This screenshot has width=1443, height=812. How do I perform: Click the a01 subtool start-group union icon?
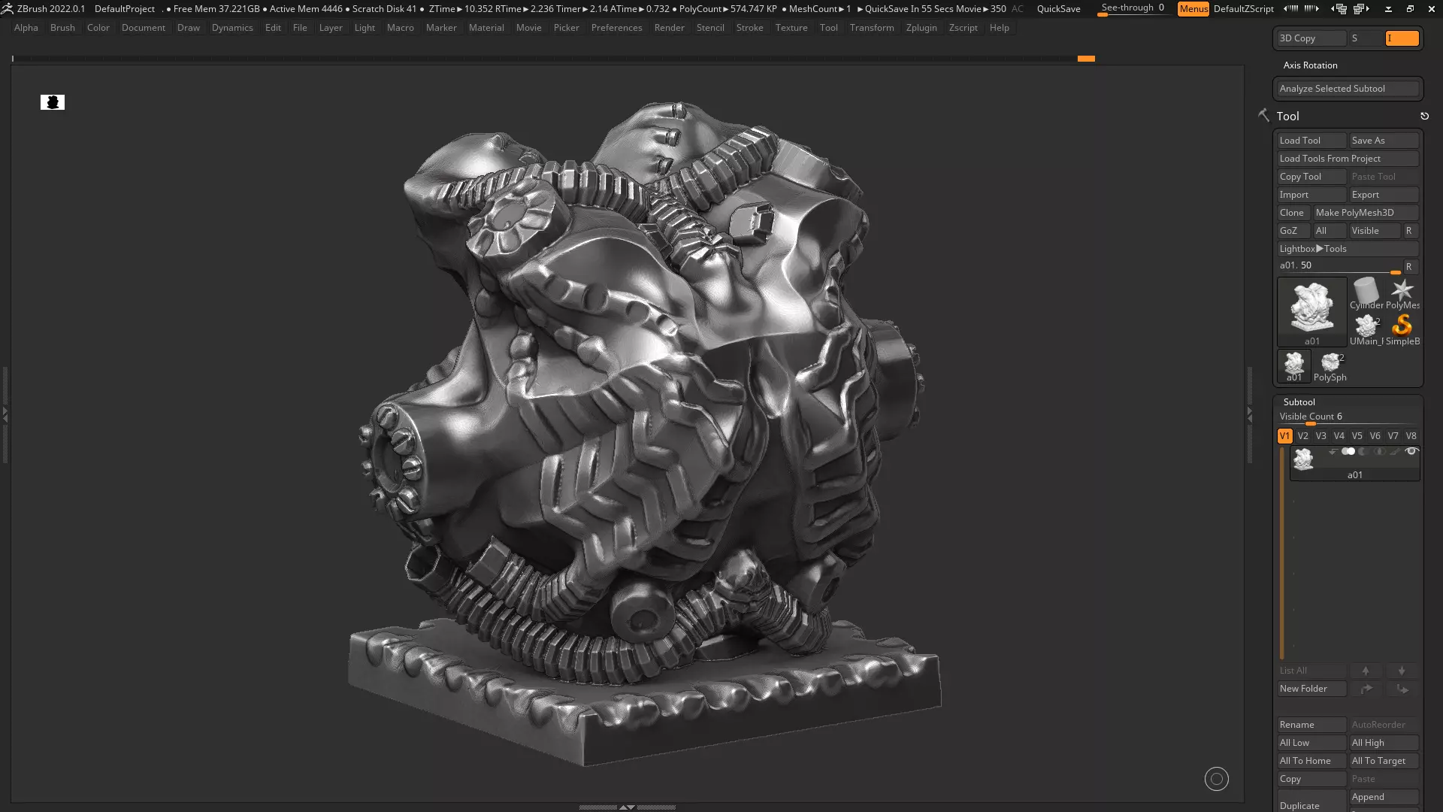point(1348,452)
